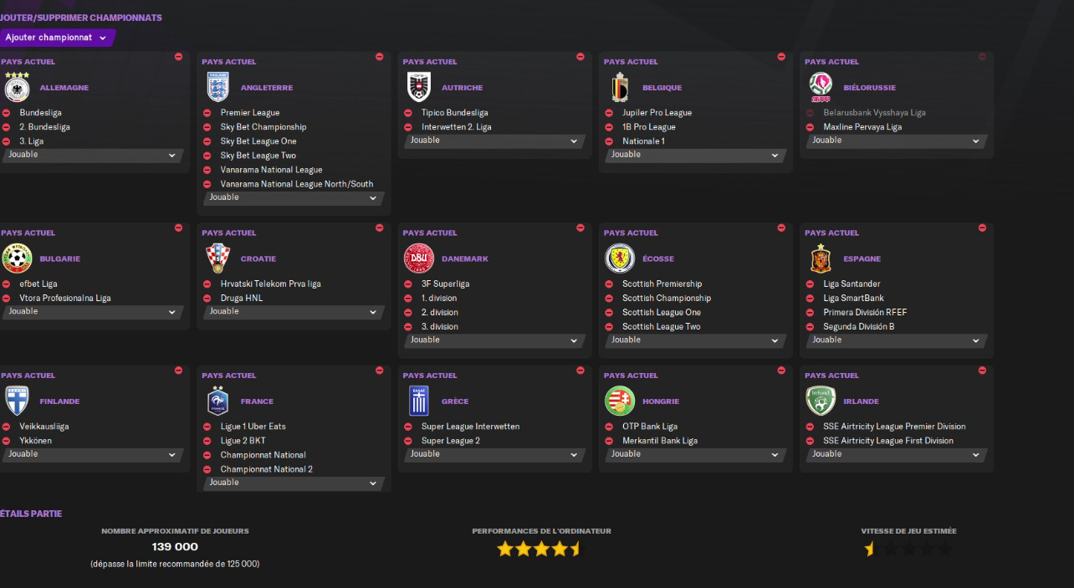Click the 139 000 players count
This screenshot has width=1074, height=588.
pos(175,547)
